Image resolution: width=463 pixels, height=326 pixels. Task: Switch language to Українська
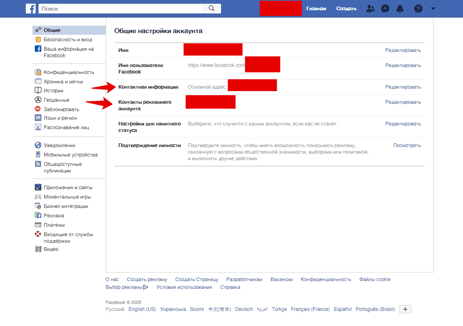coord(173,309)
